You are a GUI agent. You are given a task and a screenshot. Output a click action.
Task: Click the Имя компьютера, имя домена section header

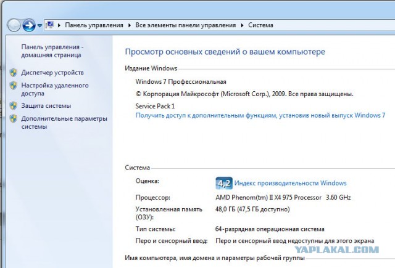(x=215, y=258)
